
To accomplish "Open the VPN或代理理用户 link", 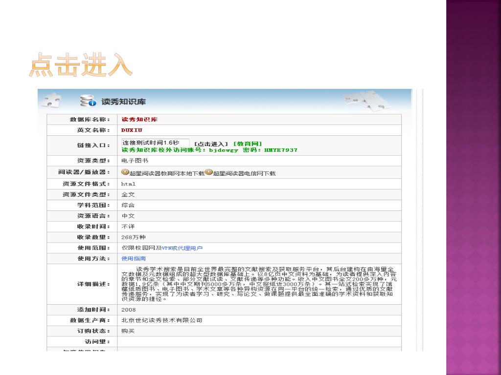I will click(182, 248).
